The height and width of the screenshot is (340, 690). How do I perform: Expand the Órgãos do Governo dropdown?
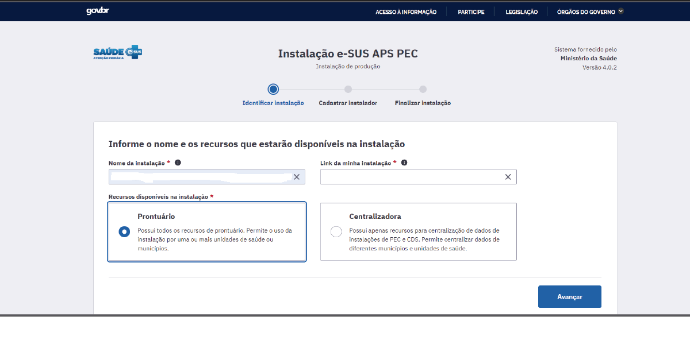[x=589, y=11]
